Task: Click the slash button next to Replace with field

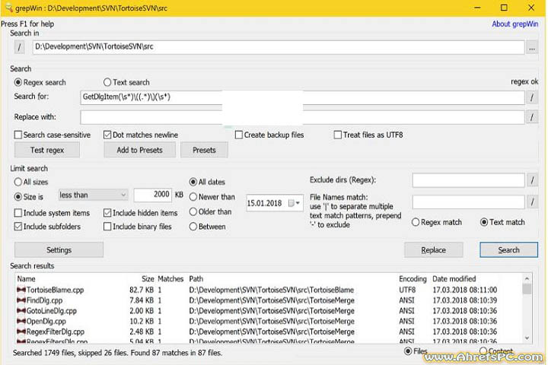Action: 532,117
